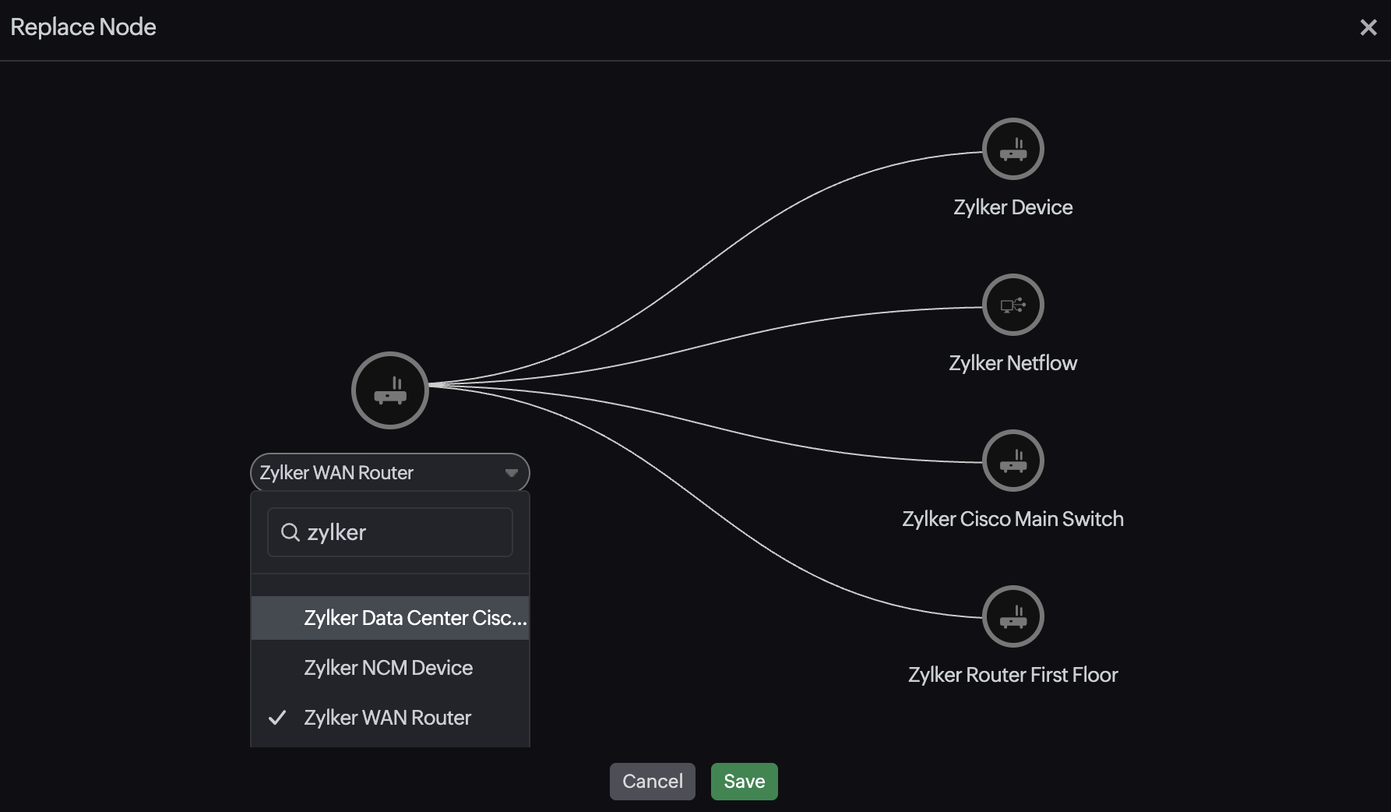Image resolution: width=1391 pixels, height=812 pixels.
Task: Click the Zylker Netflow node icon
Action: click(1012, 305)
